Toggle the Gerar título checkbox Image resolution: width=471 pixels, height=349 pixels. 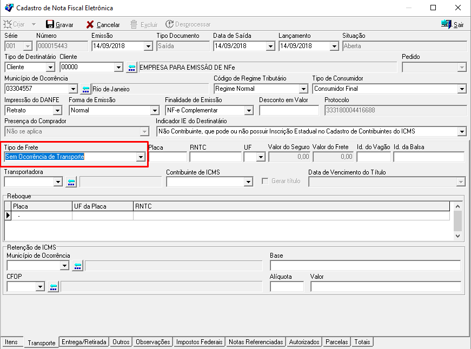point(265,182)
